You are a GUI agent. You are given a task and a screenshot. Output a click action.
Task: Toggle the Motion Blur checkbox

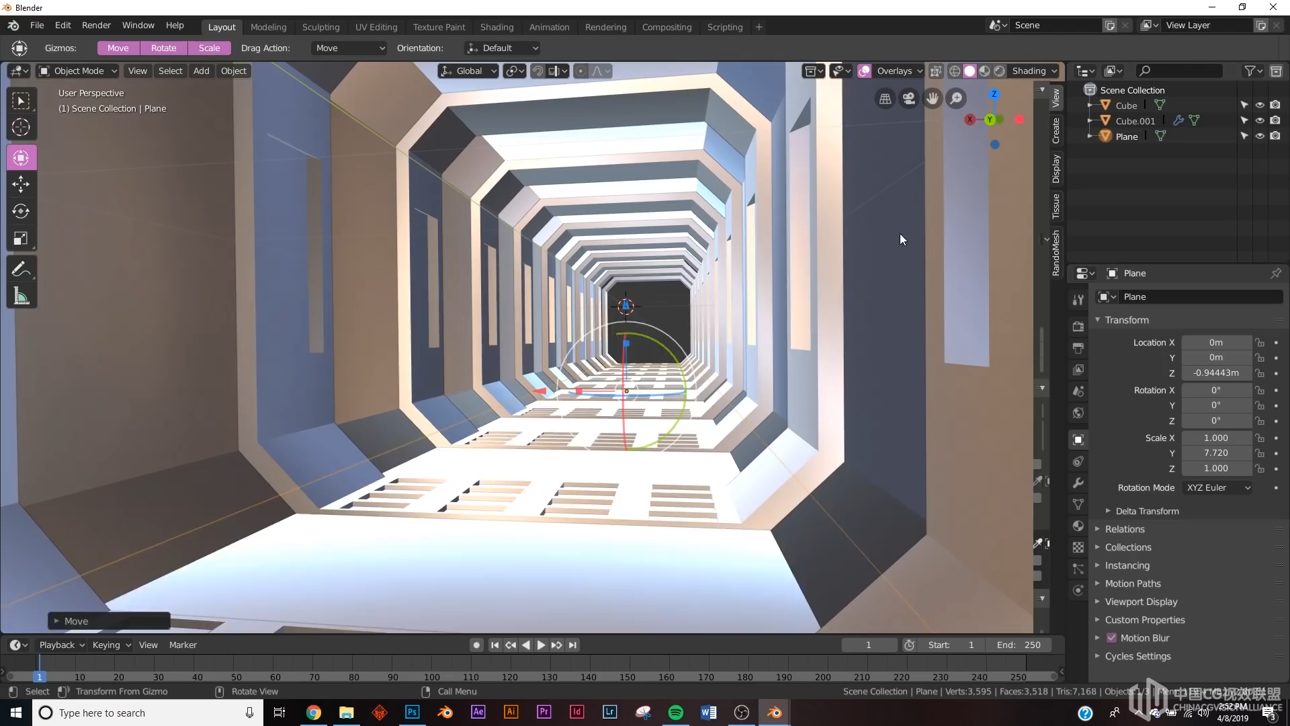pyautogui.click(x=1111, y=638)
